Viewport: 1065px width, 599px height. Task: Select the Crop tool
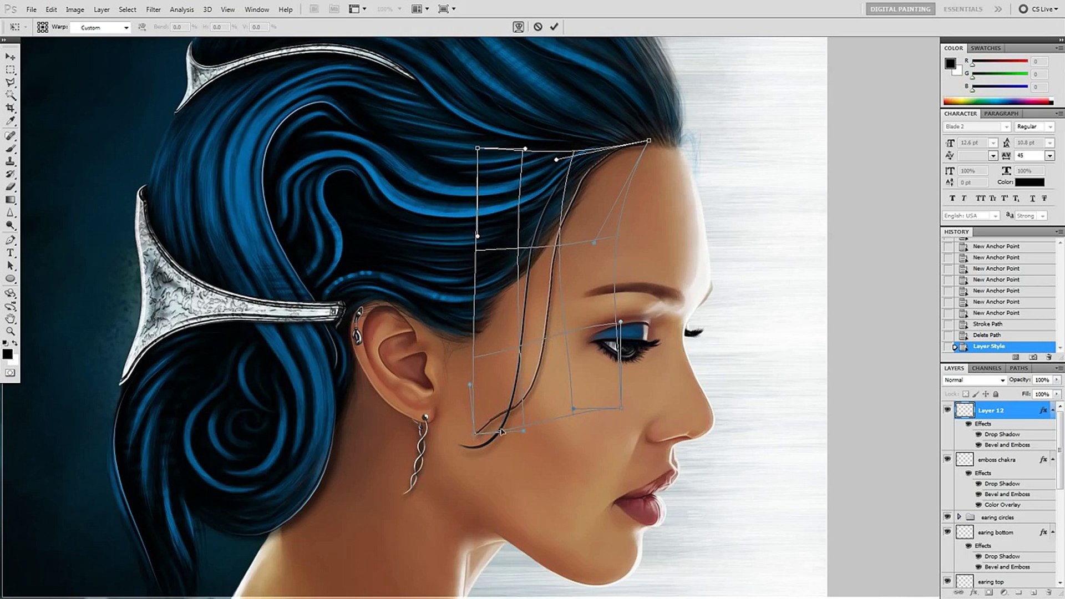click(11, 108)
